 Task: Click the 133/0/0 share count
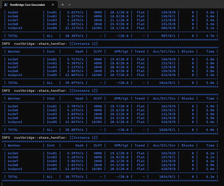[x=168, y=161]
